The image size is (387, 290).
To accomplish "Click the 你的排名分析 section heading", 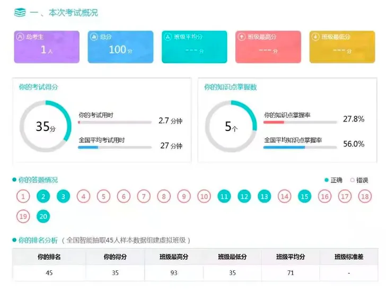I will [38, 240].
